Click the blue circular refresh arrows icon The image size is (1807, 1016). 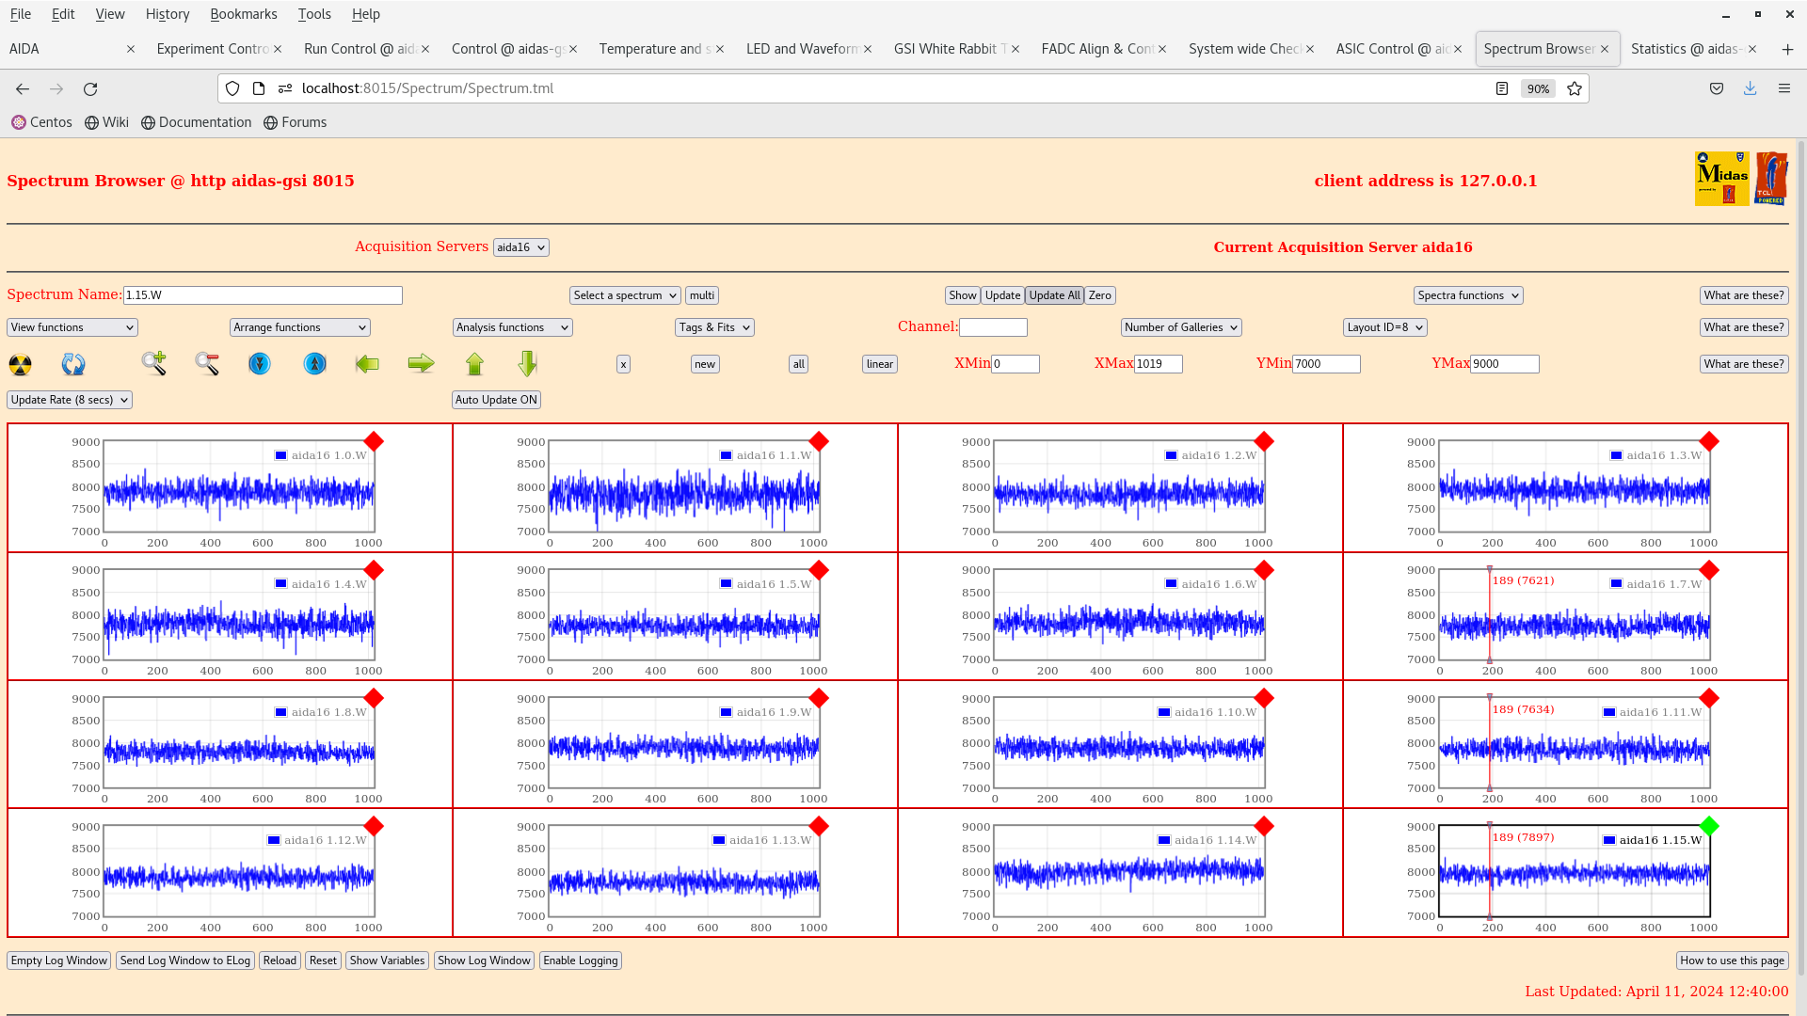[73, 364]
